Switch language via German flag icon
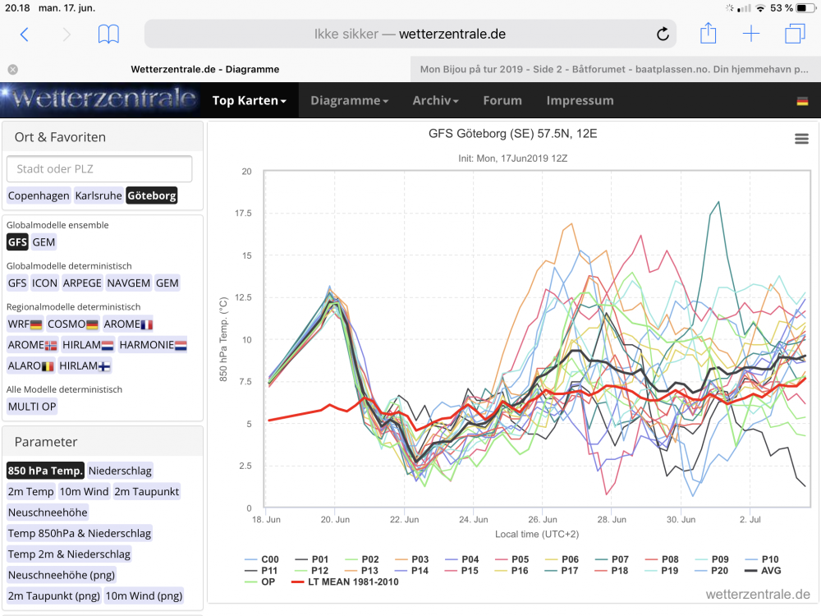 tap(802, 101)
